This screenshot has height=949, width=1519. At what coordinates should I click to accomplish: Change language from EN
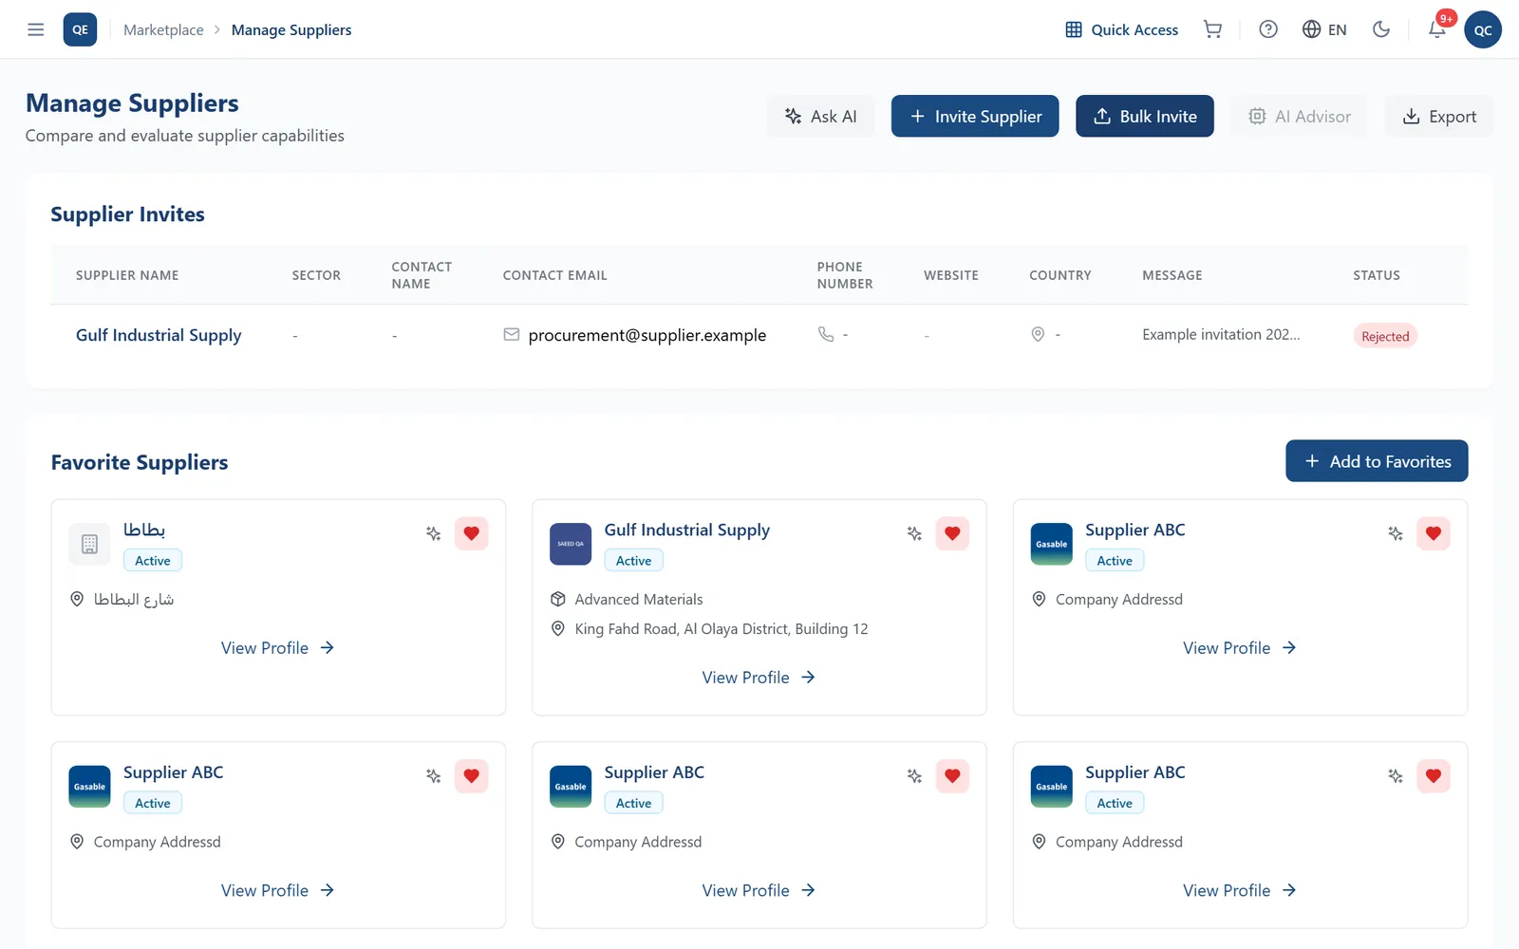coord(1324,29)
